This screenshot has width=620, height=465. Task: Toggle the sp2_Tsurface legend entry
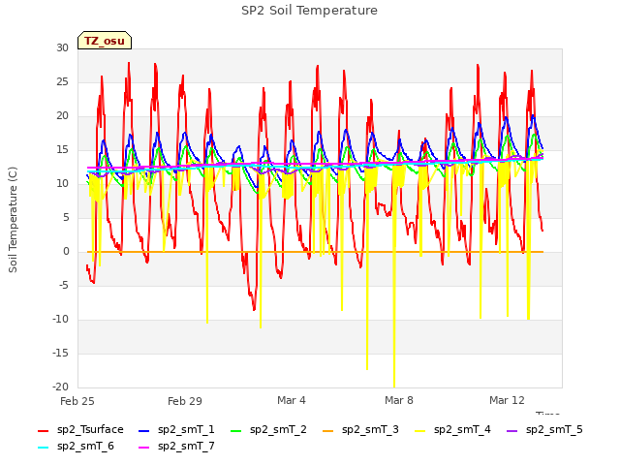tap(80, 430)
